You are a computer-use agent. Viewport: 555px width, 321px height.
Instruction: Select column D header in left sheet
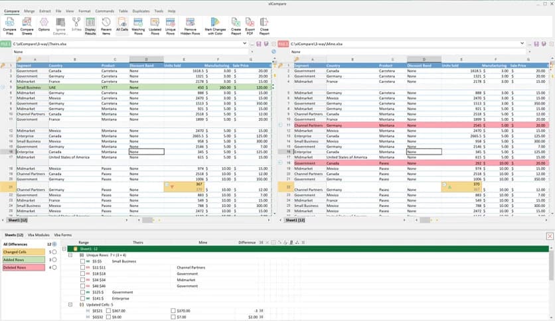pos(146,60)
